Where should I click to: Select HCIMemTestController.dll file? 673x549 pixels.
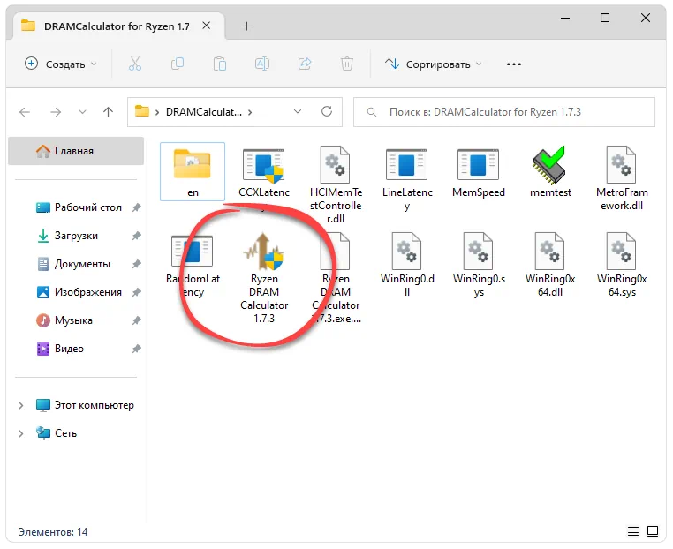pos(336,184)
